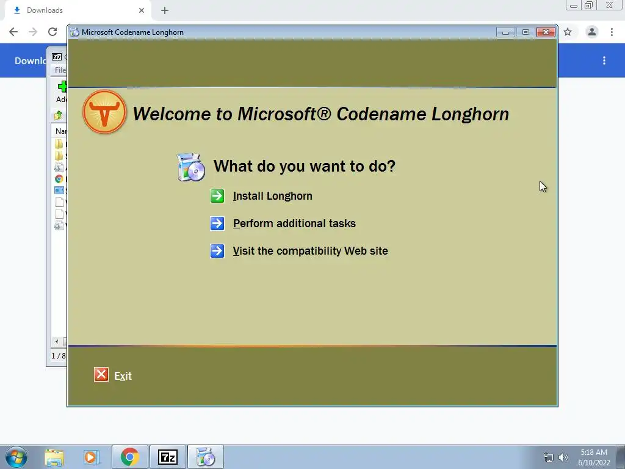The image size is (625, 469).
Task: Switch to 7-Zip on the taskbar
Action: click(167, 457)
